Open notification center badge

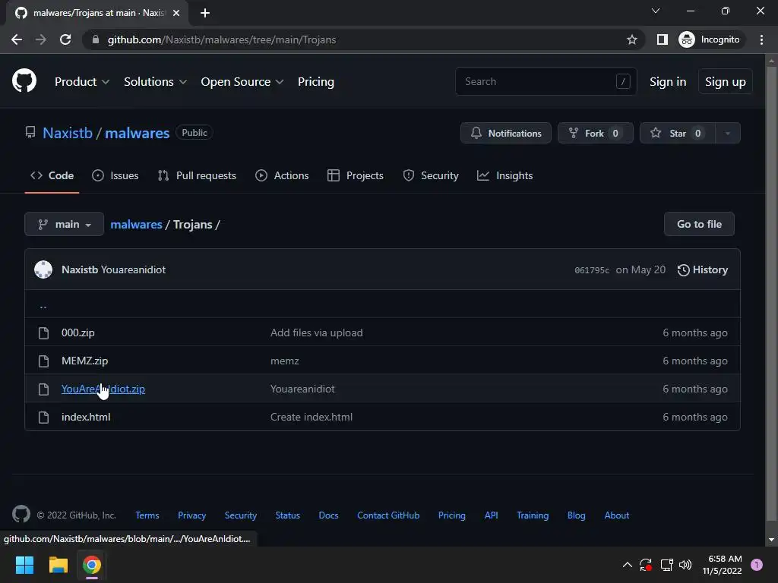(757, 565)
